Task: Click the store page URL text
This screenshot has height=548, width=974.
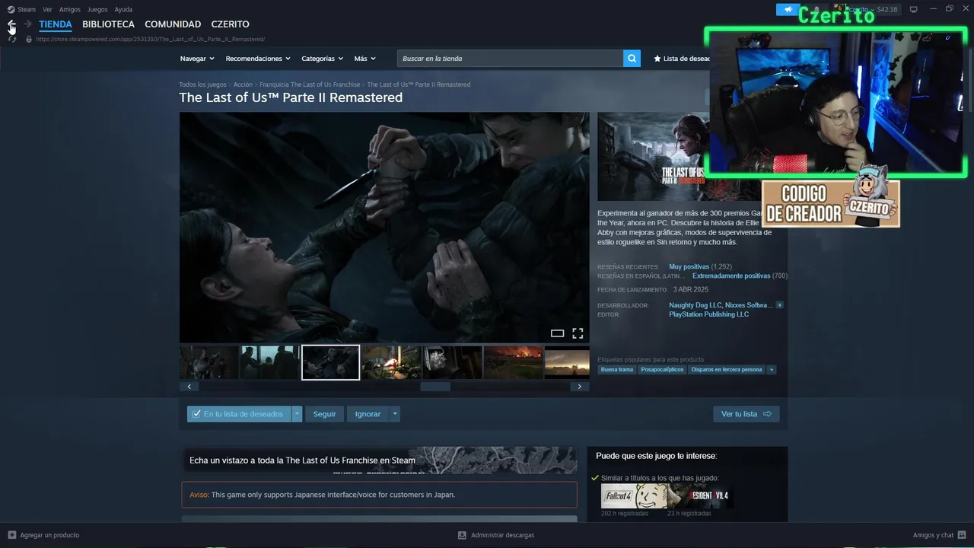Action: [150, 39]
